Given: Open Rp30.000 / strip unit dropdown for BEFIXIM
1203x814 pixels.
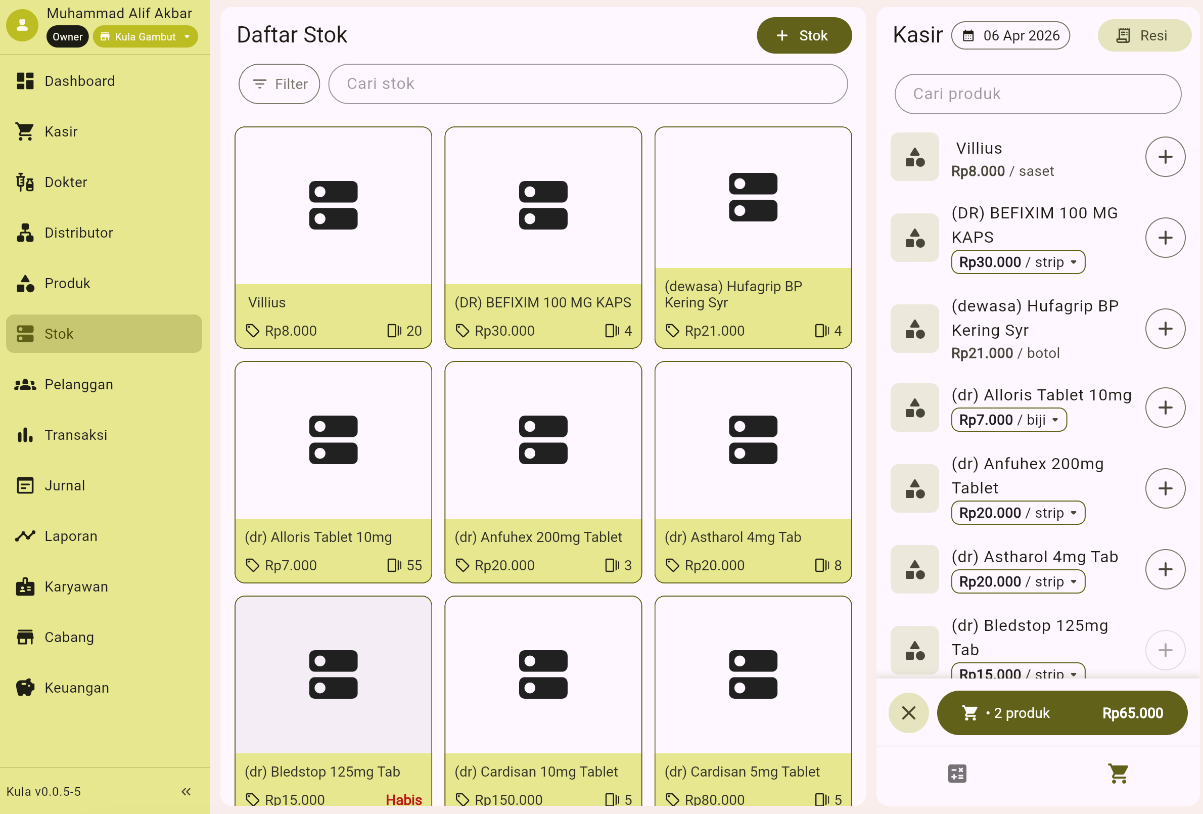Looking at the screenshot, I should 1017,262.
